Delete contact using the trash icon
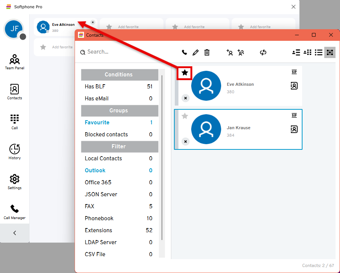 [207, 52]
